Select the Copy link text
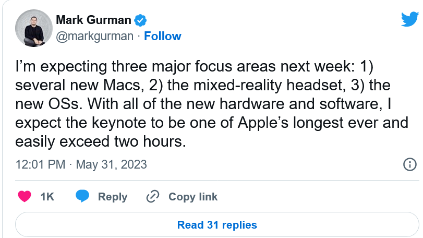Image resolution: width=423 pixels, height=238 pixels. click(x=193, y=197)
